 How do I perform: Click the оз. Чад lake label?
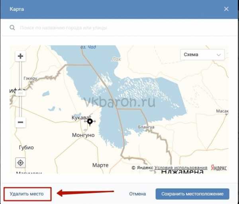click(88, 47)
